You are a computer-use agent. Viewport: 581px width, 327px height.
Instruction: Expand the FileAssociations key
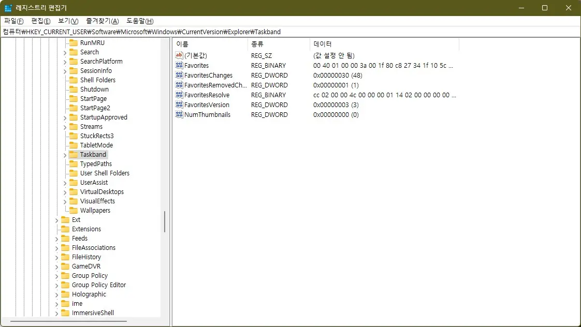pyautogui.click(x=56, y=248)
